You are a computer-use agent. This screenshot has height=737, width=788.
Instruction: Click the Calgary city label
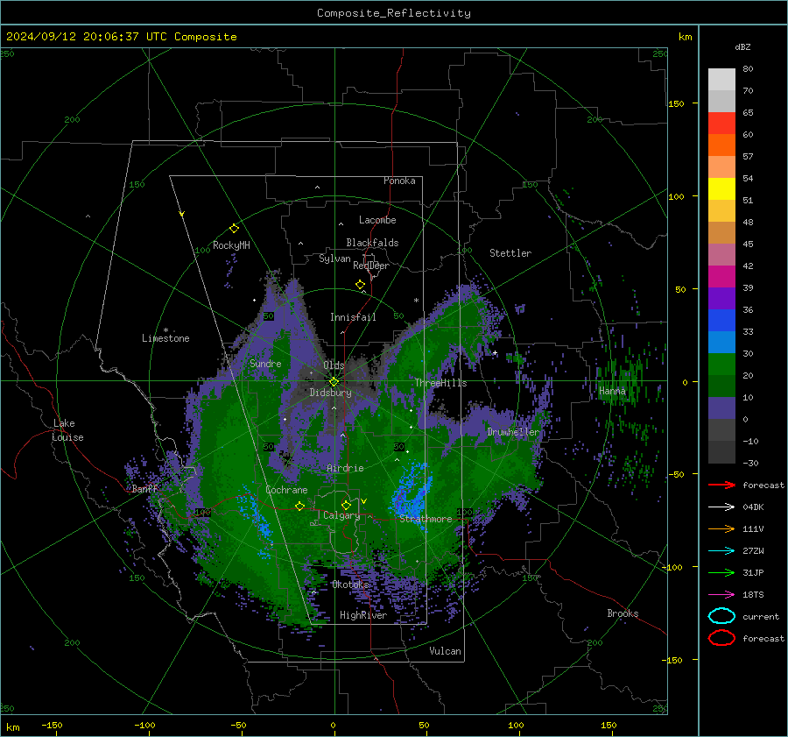pyautogui.click(x=341, y=515)
